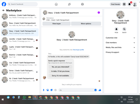
Task: Open the Lisa conversation
Action: click(20, 64)
